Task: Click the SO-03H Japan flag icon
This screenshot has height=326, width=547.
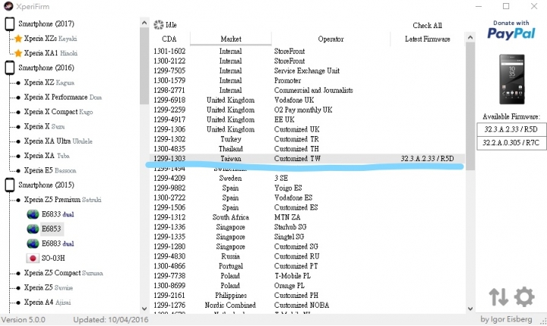Action: pyautogui.click(x=33, y=258)
